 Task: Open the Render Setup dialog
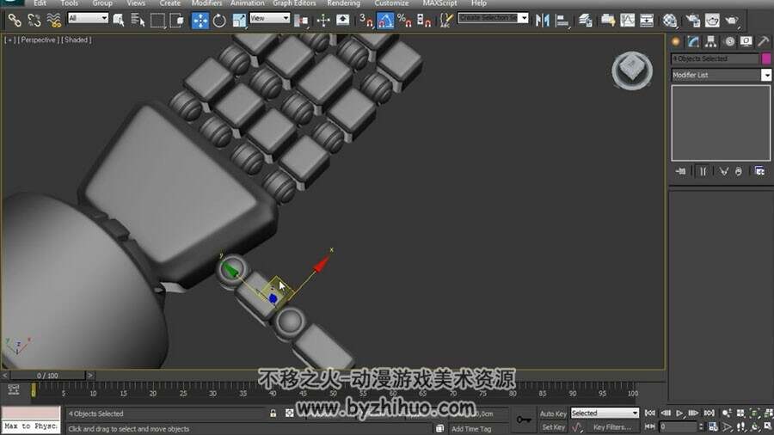693,21
